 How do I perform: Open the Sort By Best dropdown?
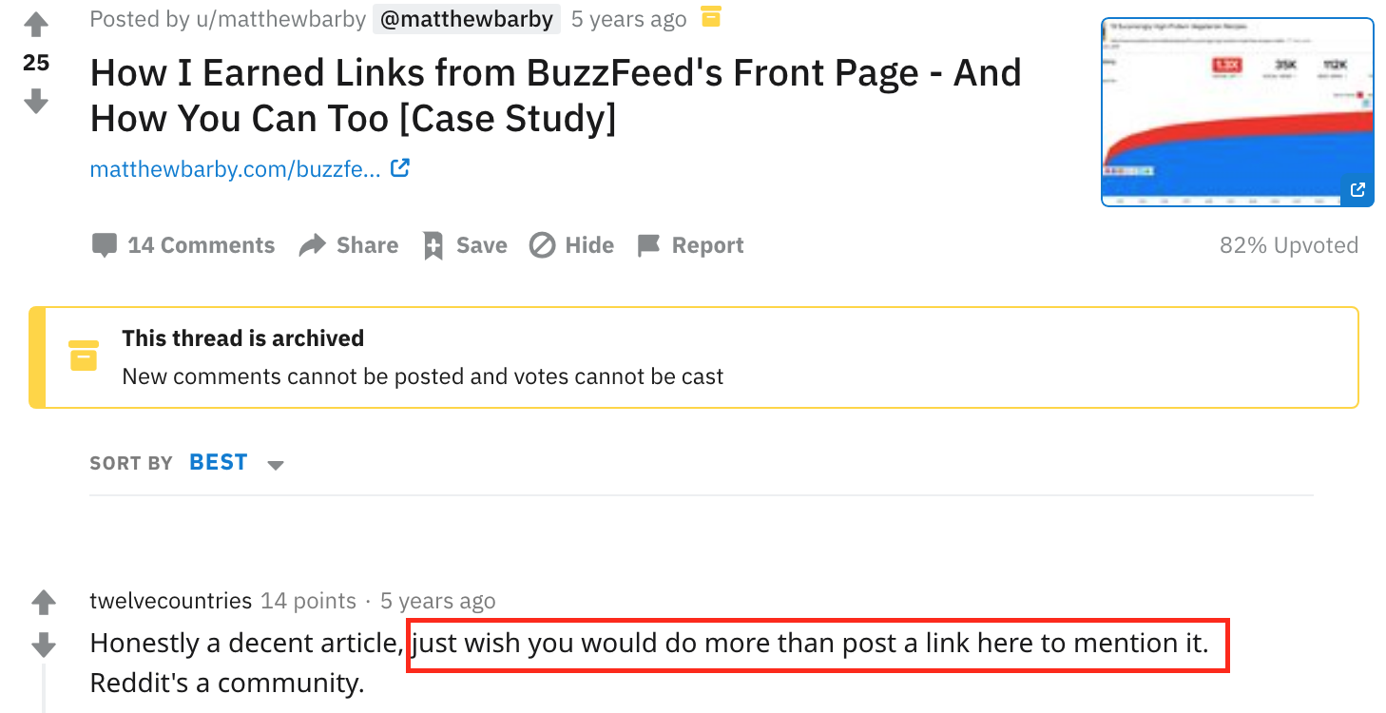tap(219, 463)
